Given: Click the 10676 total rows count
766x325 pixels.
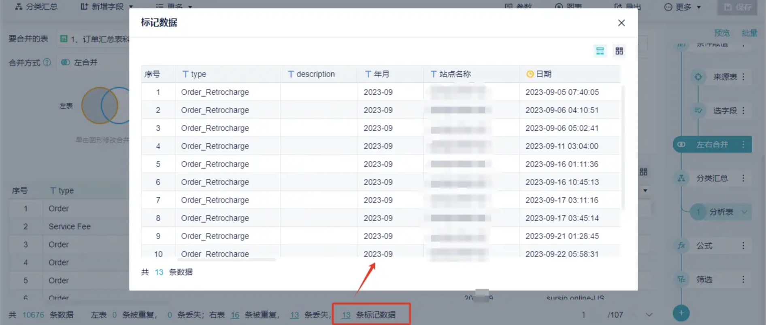Looking at the screenshot, I should tap(33, 315).
